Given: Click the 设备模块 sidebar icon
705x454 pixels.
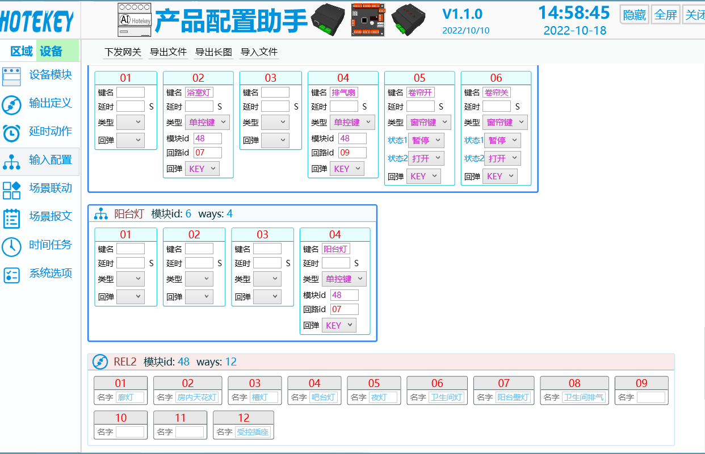Looking at the screenshot, I should pos(12,76).
